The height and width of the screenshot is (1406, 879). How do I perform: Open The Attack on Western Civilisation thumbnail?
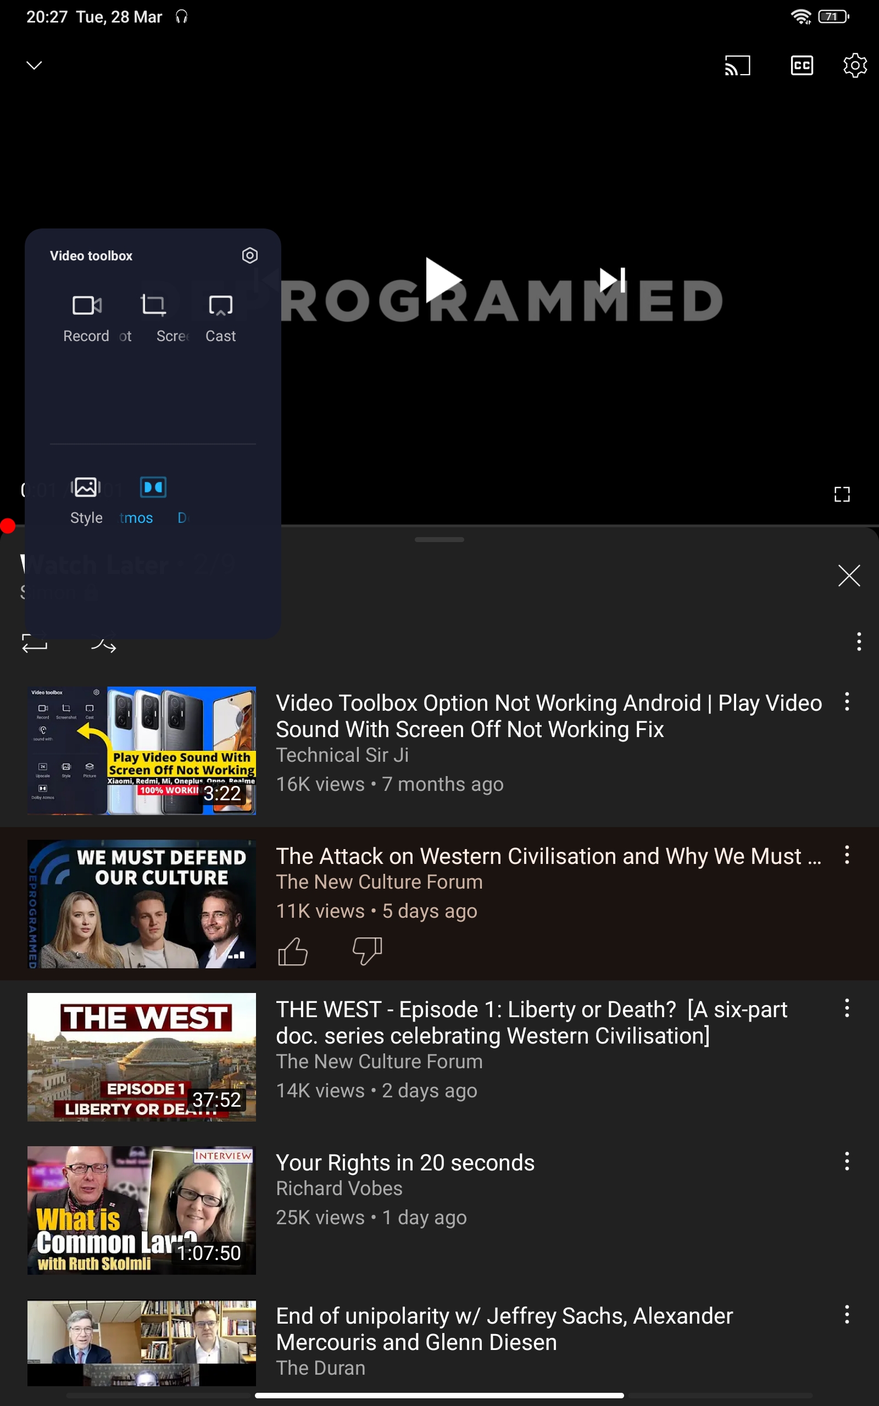[141, 904]
